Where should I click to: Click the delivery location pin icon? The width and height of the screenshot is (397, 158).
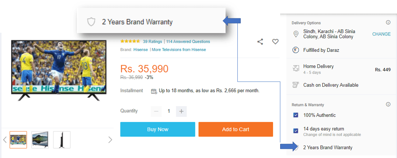(x=296, y=34)
